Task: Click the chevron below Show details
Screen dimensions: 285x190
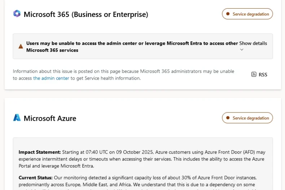Action: pos(242,50)
